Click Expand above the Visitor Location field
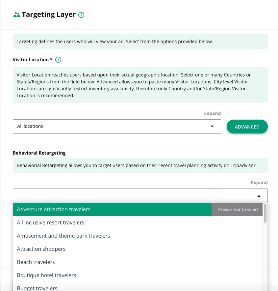 [x=212, y=113]
